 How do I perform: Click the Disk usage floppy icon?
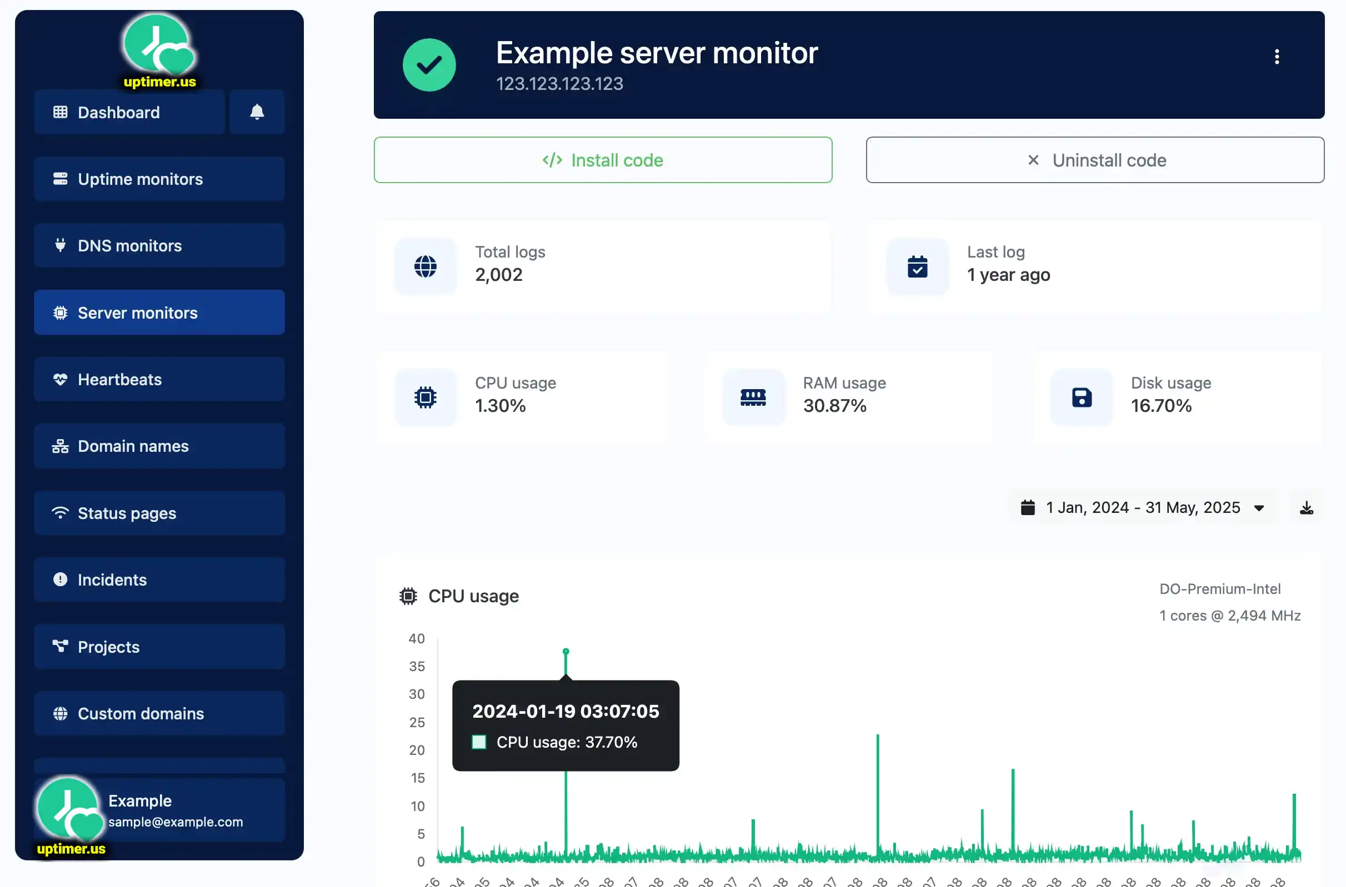[1081, 397]
